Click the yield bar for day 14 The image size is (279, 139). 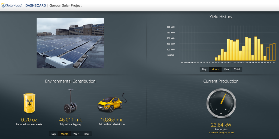(222, 55)
